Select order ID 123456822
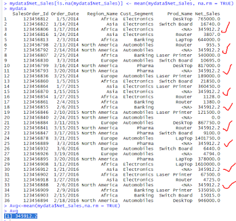The width and height of the screenshot is (236, 221). coord(36,24)
